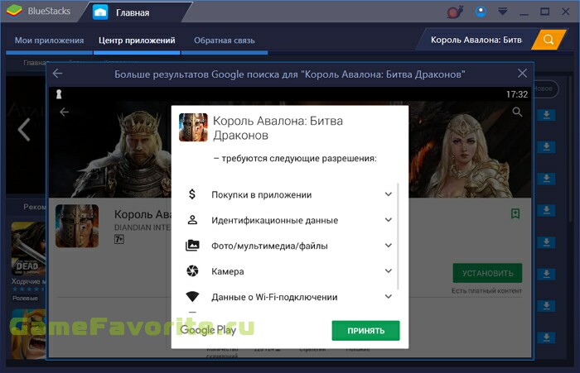This screenshot has height=373, width=580.
Task: Click the person identity icon
Action: 192,220
